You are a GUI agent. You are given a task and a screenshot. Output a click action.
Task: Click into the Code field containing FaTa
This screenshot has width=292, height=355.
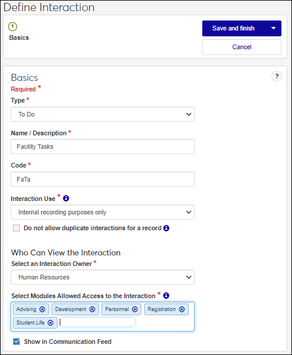103,179
